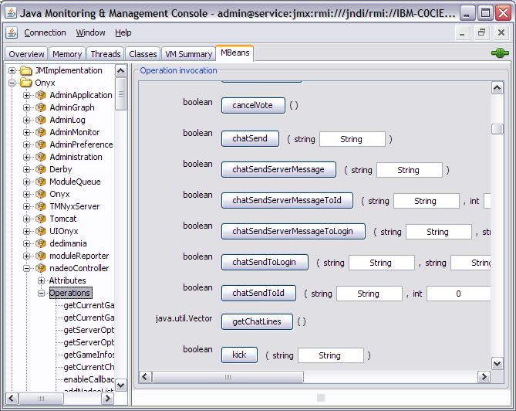Open the Connection menu

click(x=45, y=32)
